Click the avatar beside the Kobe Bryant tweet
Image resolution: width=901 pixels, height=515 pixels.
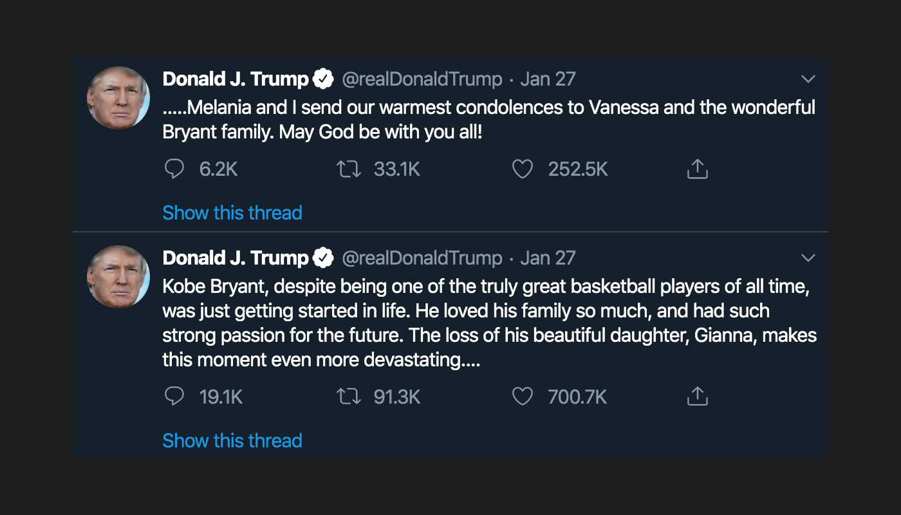tap(118, 277)
